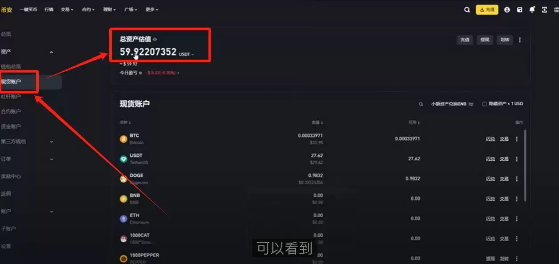Open the three-dot menu beside 划转 button

point(520,40)
